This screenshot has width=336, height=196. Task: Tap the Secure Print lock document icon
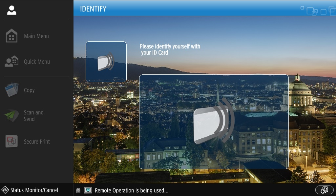[11, 141]
